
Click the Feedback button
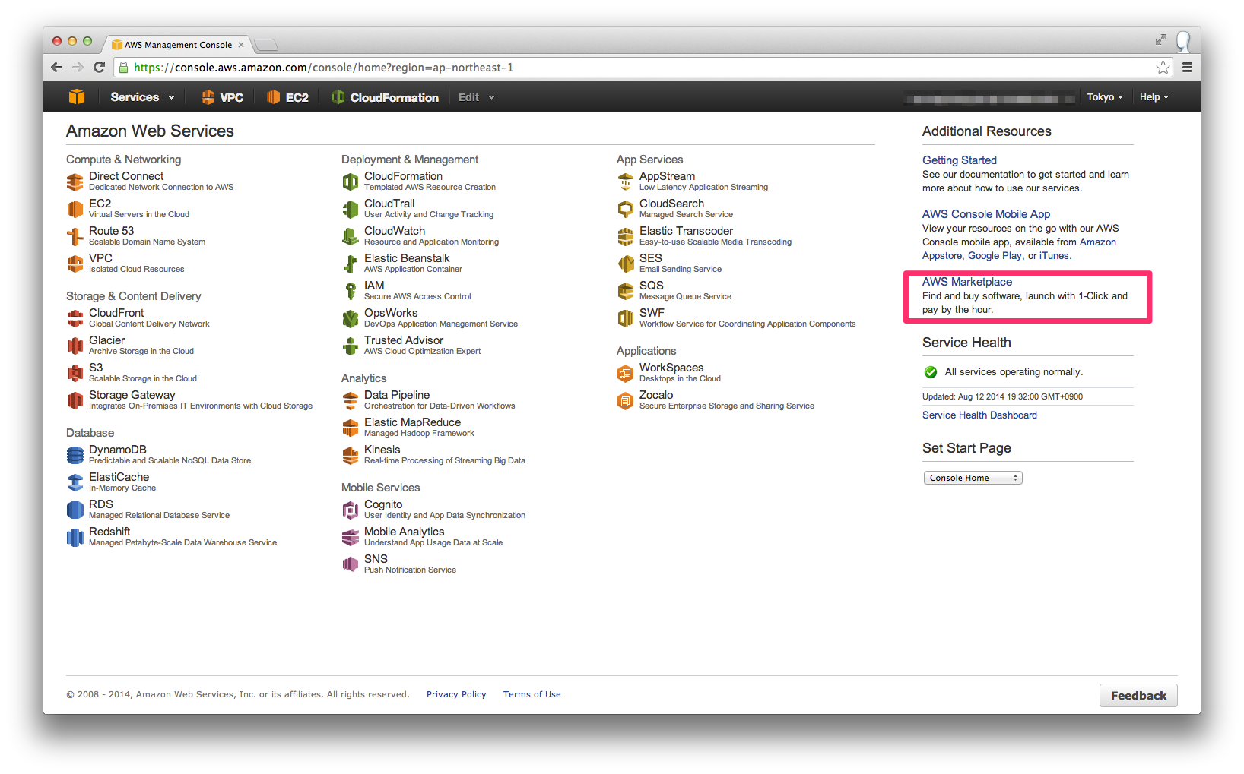[x=1138, y=696]
